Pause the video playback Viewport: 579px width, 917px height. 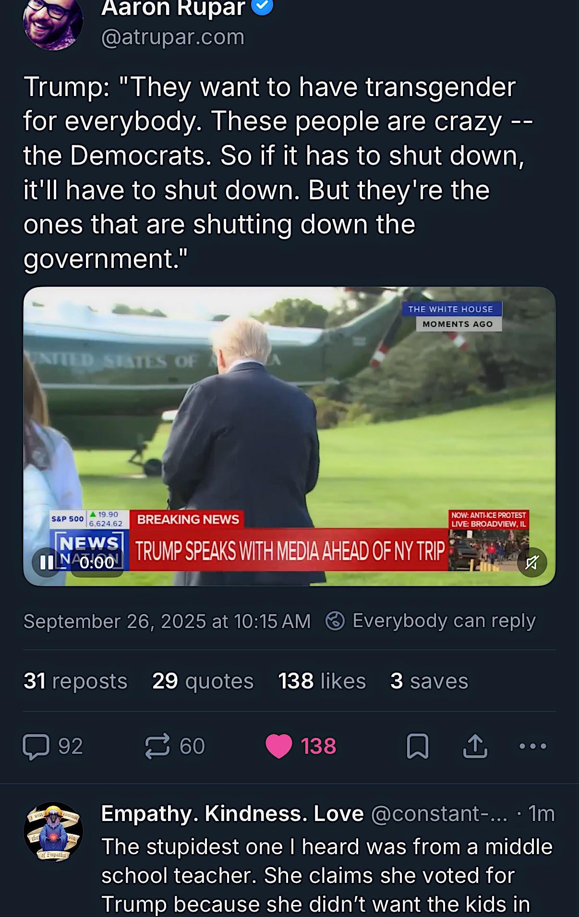coord(47,562)
